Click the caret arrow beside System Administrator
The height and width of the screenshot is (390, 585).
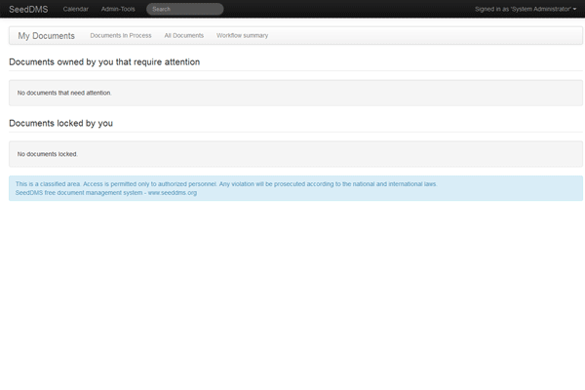[574, 10]
